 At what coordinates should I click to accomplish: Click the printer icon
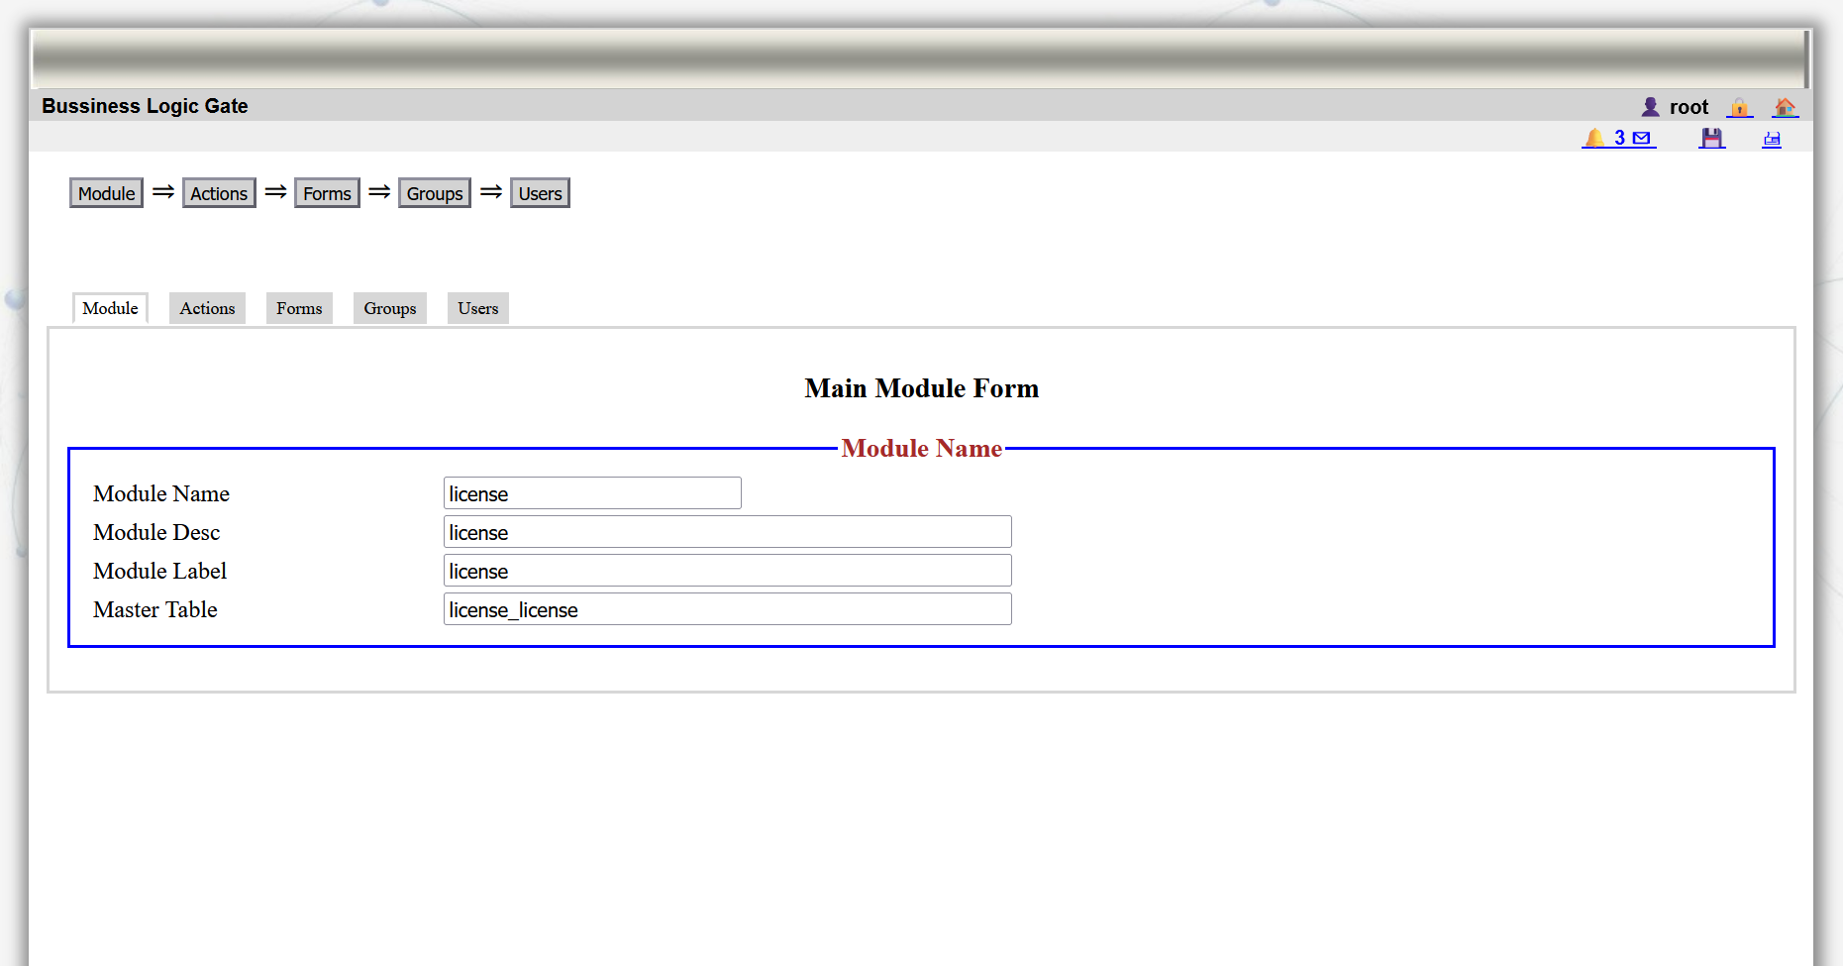[1772, 139]
